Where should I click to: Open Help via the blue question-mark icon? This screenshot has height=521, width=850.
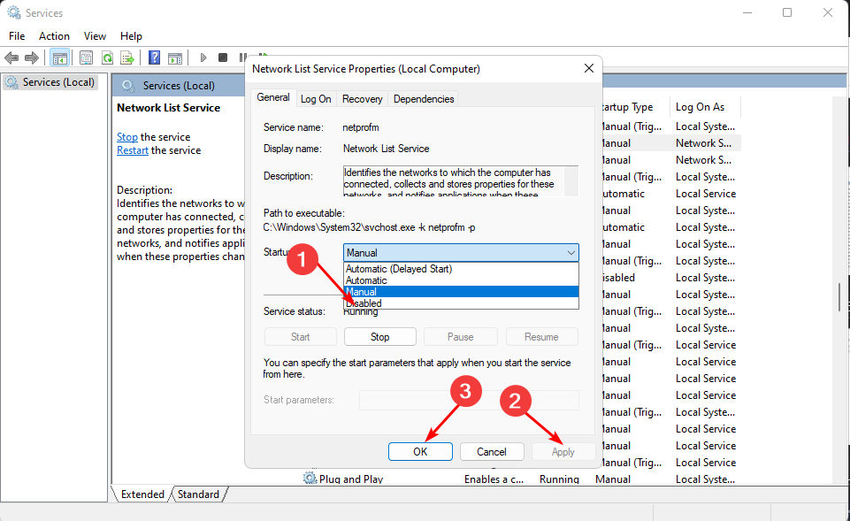point(155,57)
